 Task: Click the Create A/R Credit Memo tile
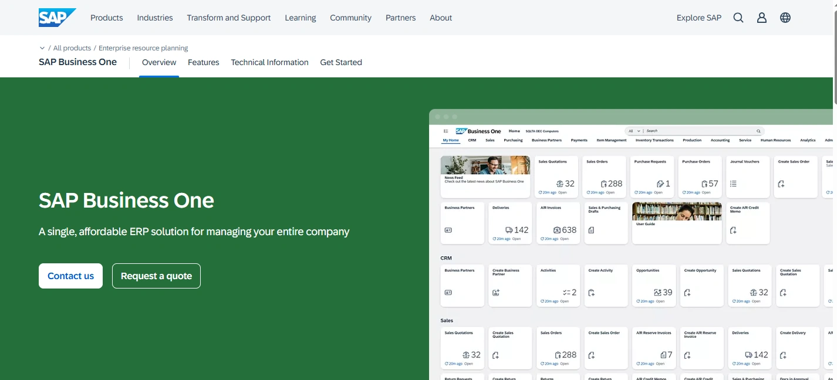pyautogui.click(x=748, y=223)
